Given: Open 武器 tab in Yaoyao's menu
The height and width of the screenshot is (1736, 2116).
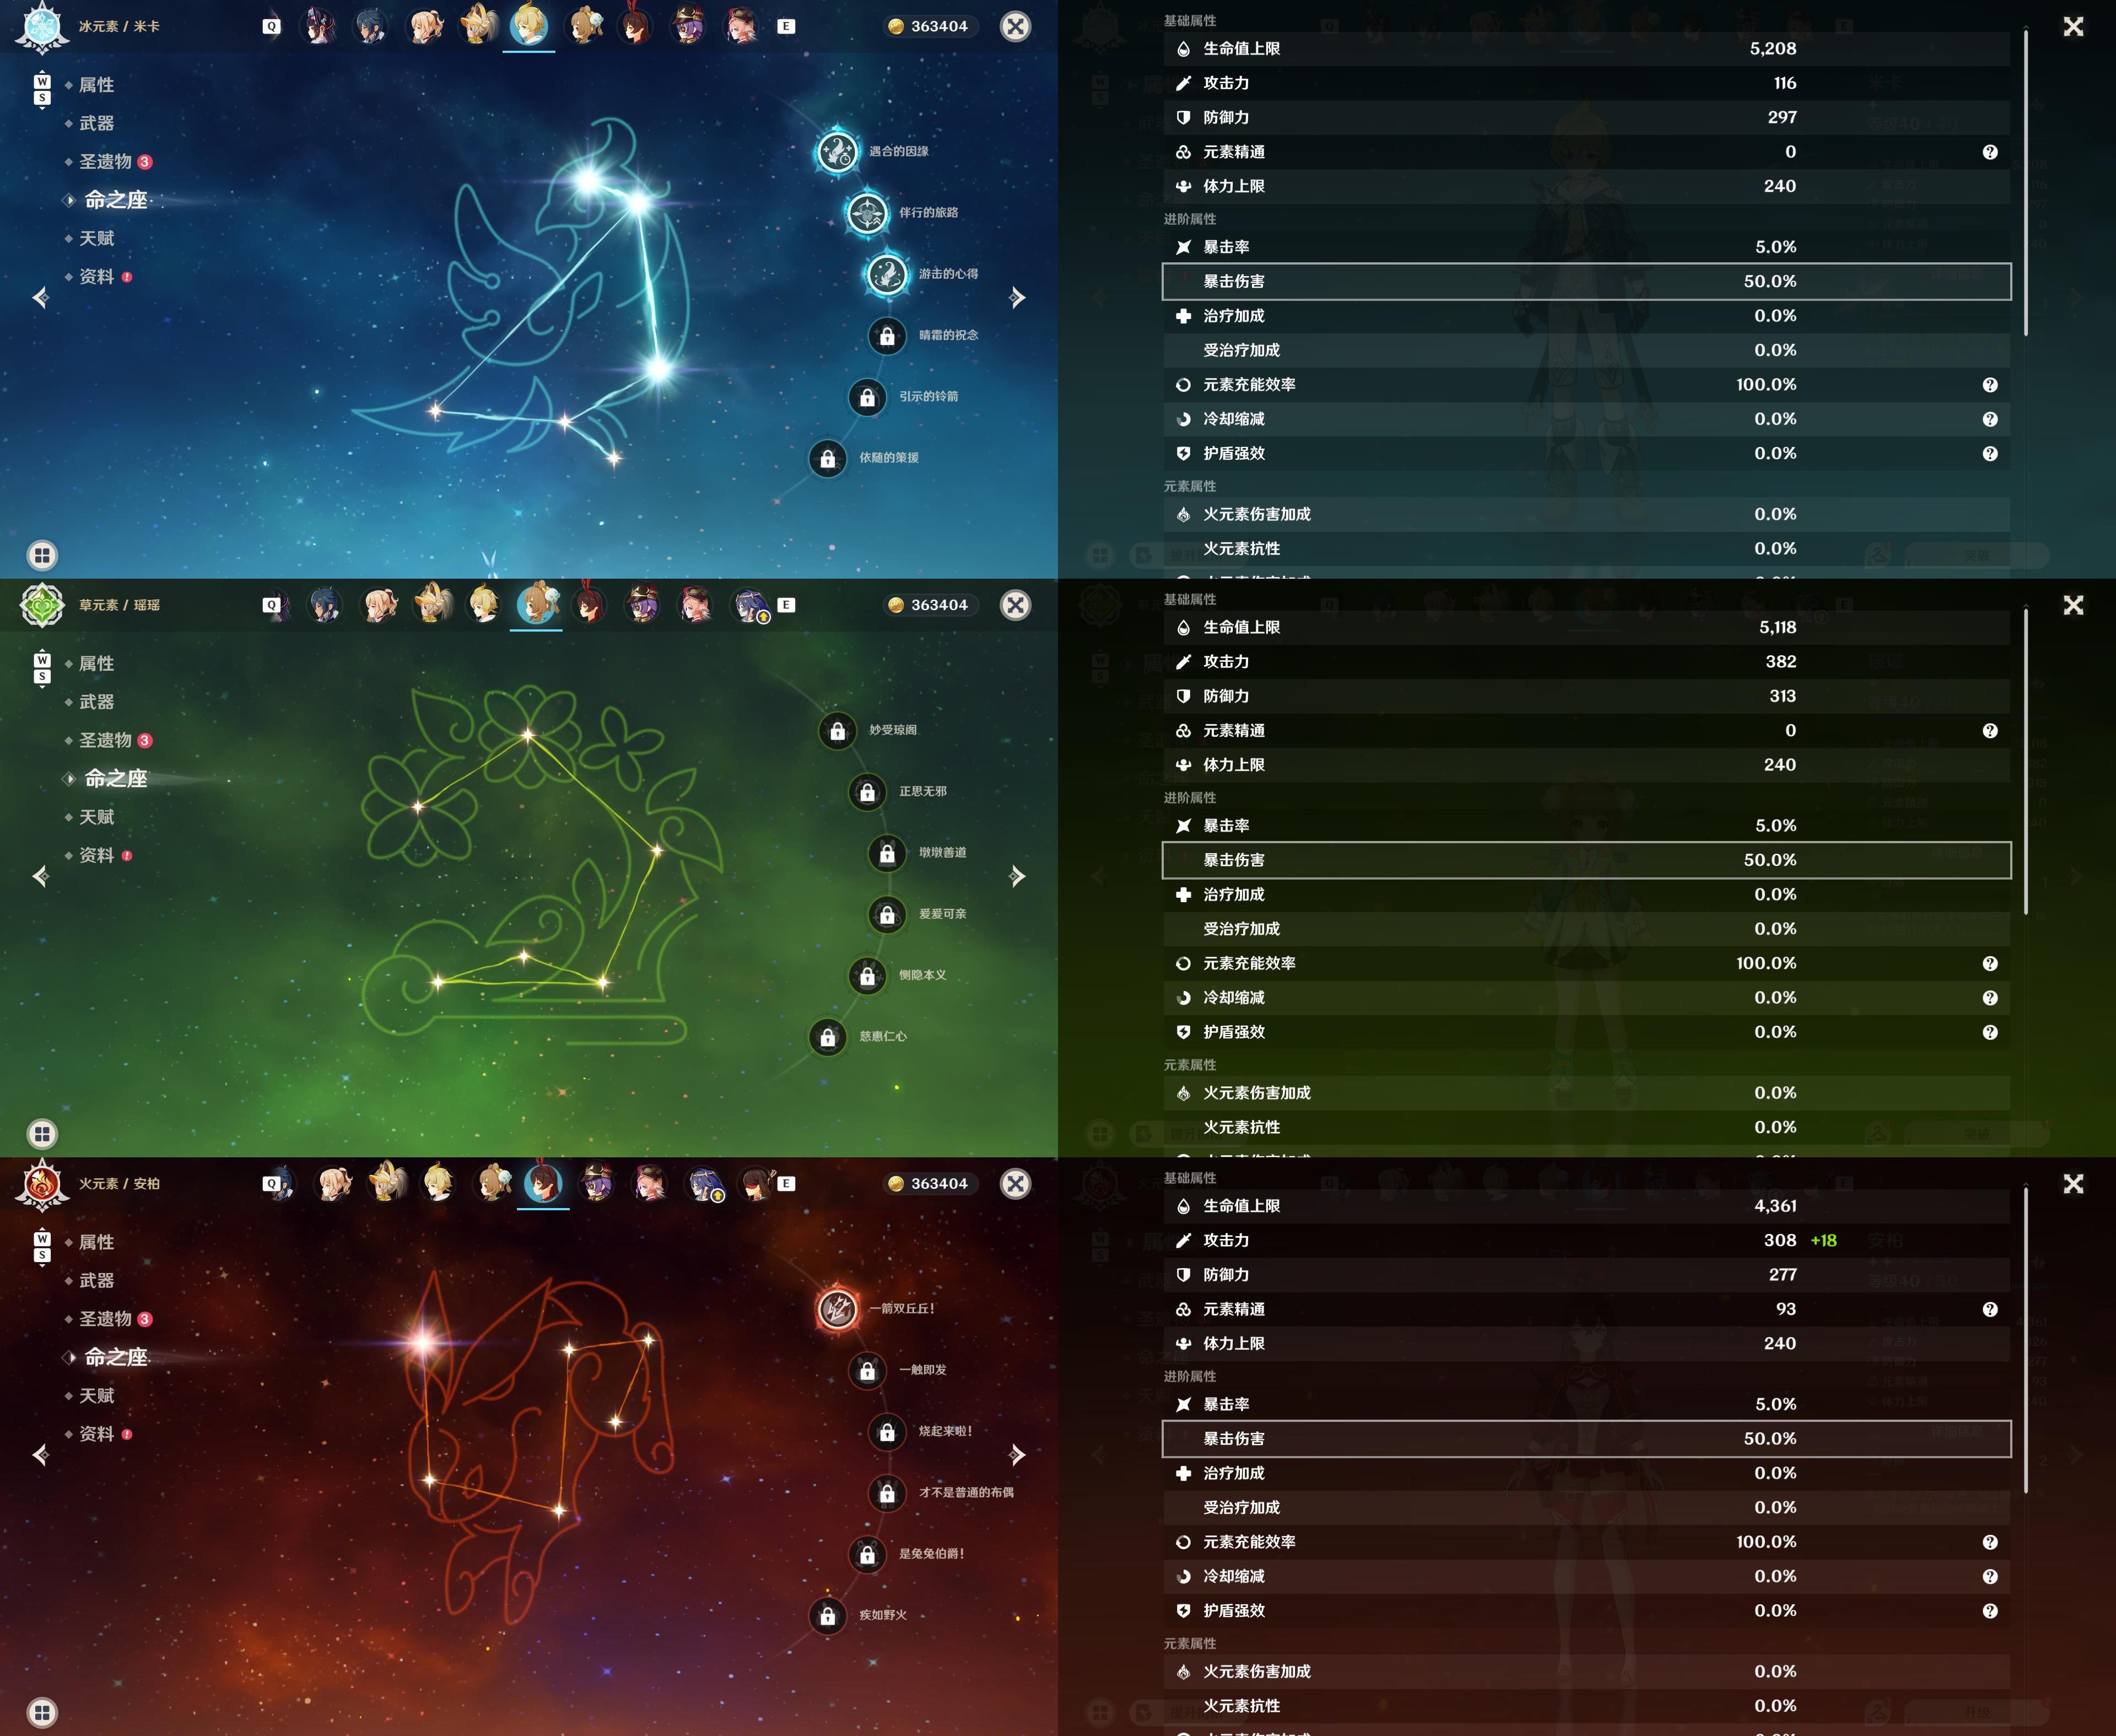Looking at the screenshot, I should pos(96,702).
